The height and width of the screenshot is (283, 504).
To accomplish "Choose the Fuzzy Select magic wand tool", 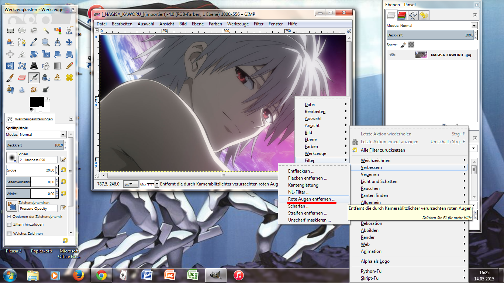I will pos(46,31).
